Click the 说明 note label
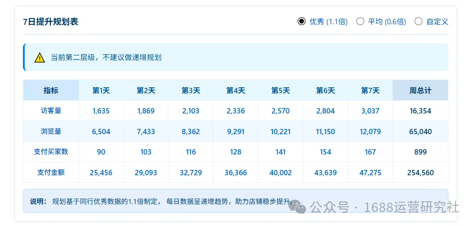 (x=38, y=201)
